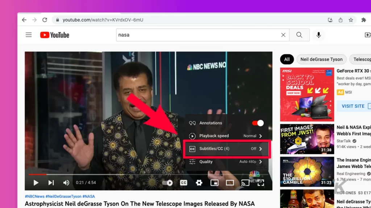371x208 pixels.
Task: Open the GeForce RTX 30 ad title
Action: point(354,71)
